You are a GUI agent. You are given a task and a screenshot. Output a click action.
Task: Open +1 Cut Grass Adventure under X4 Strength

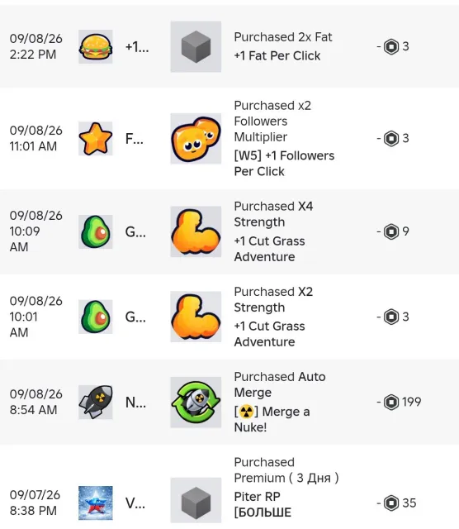tap(269, 249)
